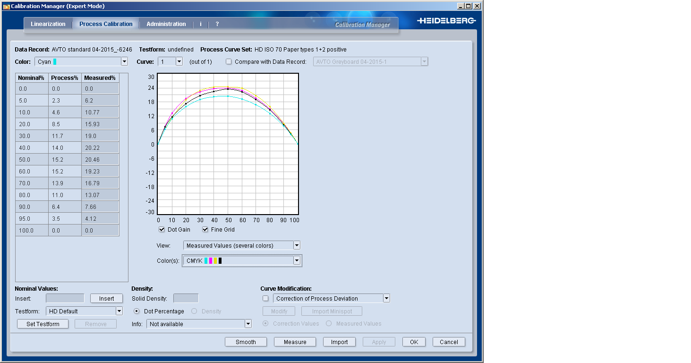
Task: Click the Solid Density input field
Action: 186,298
